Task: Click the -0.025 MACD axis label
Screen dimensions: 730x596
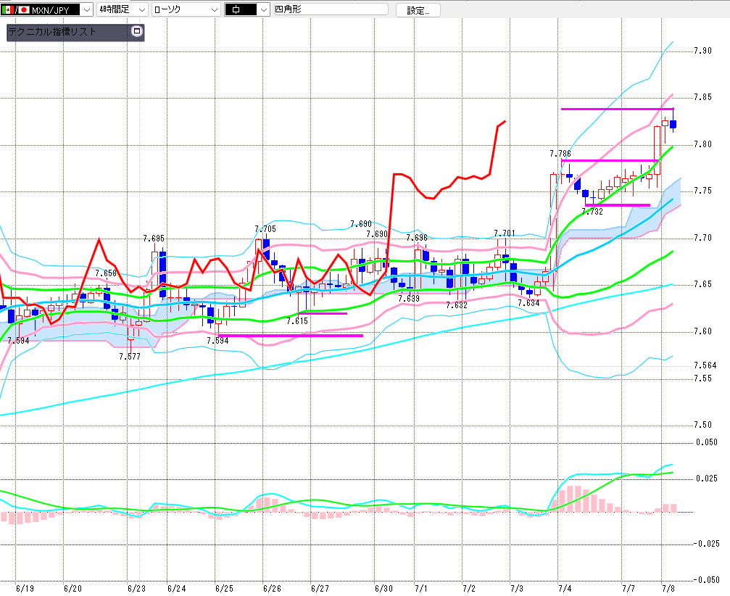Action: 706,543
